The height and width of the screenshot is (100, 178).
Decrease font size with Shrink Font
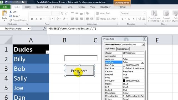tap(66, 13)
